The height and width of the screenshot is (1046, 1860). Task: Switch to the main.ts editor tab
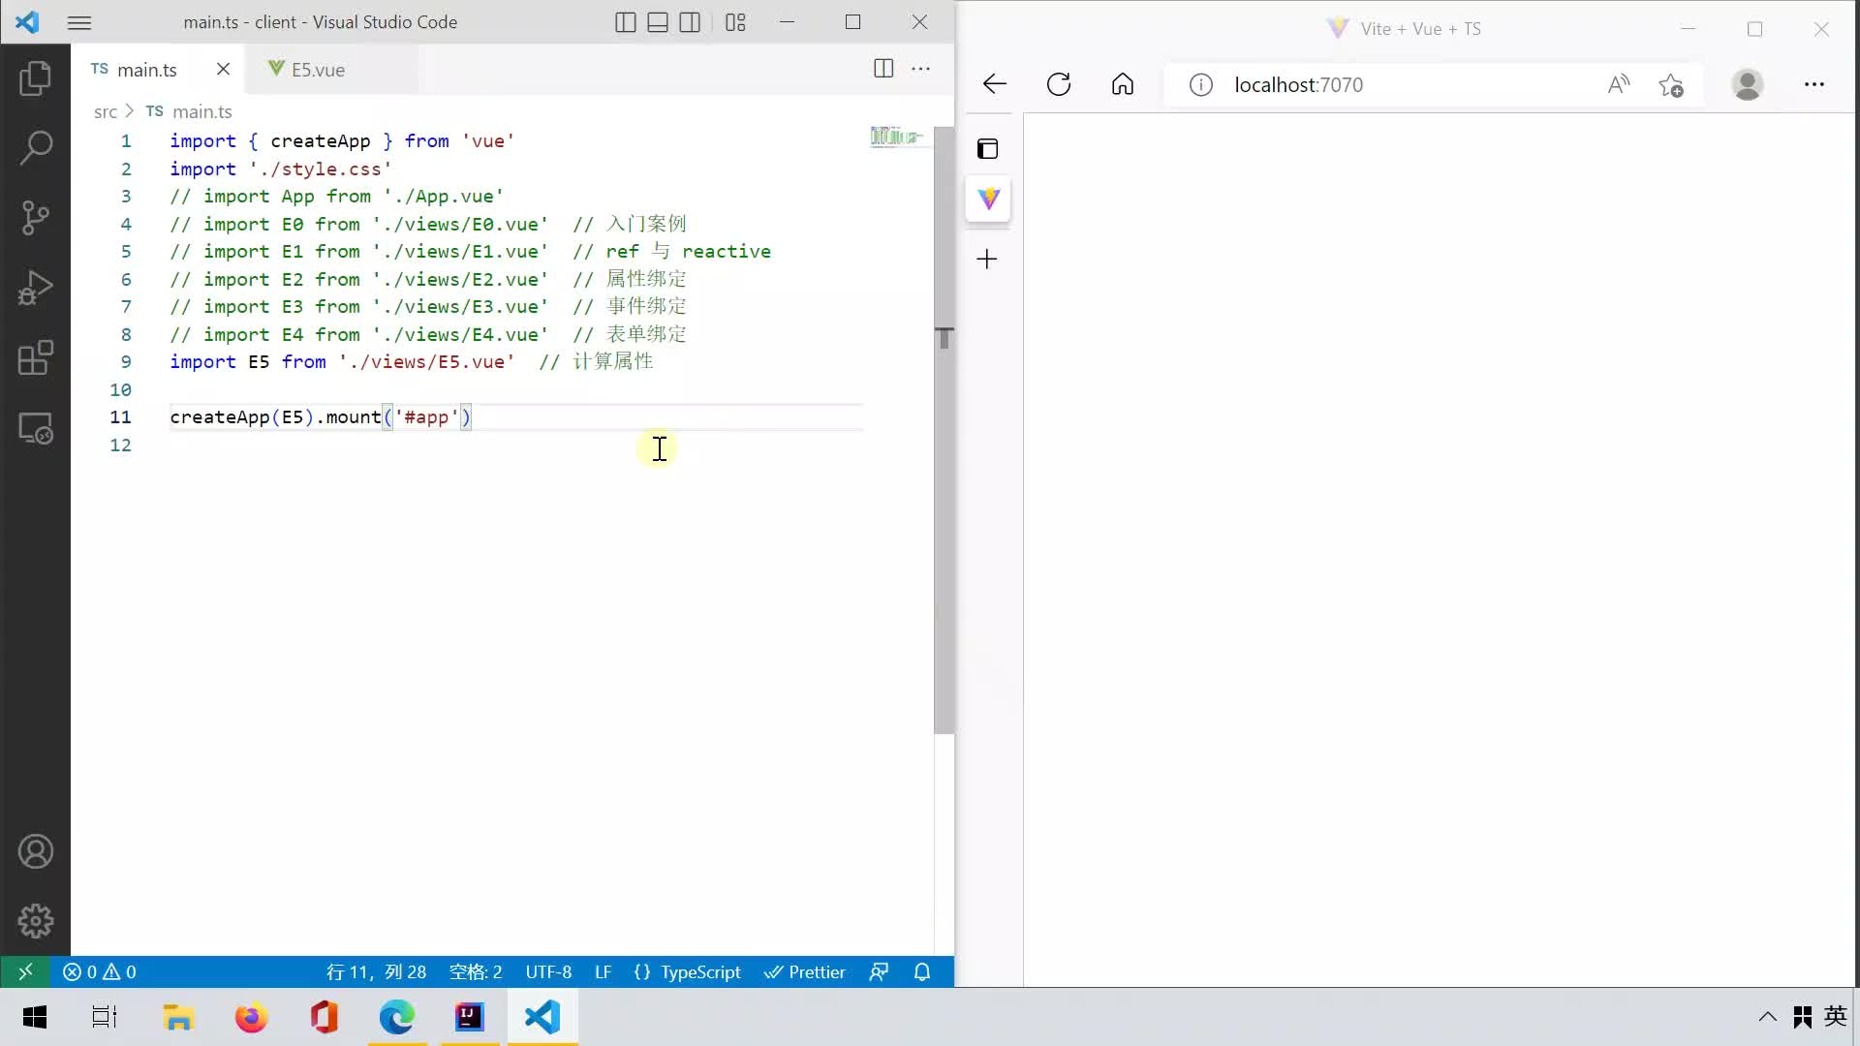tap(146, 70)
